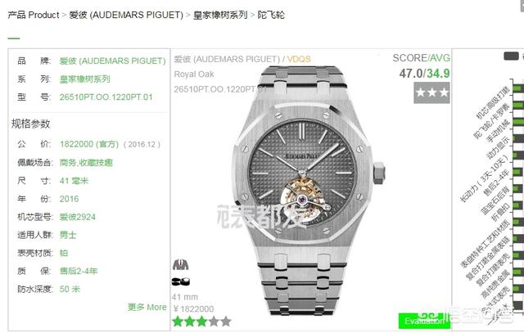Click series link 皇家橡树系列
The image size is (524, 333).
85,79
